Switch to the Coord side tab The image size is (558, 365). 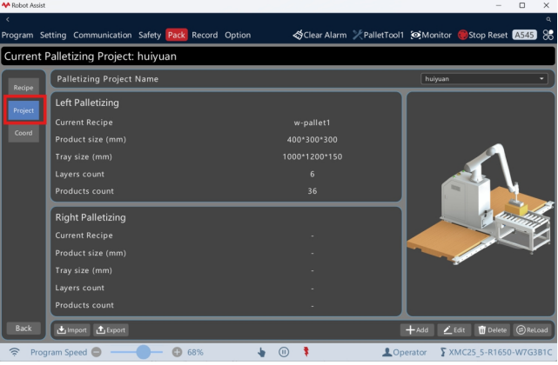click(24, 133)
